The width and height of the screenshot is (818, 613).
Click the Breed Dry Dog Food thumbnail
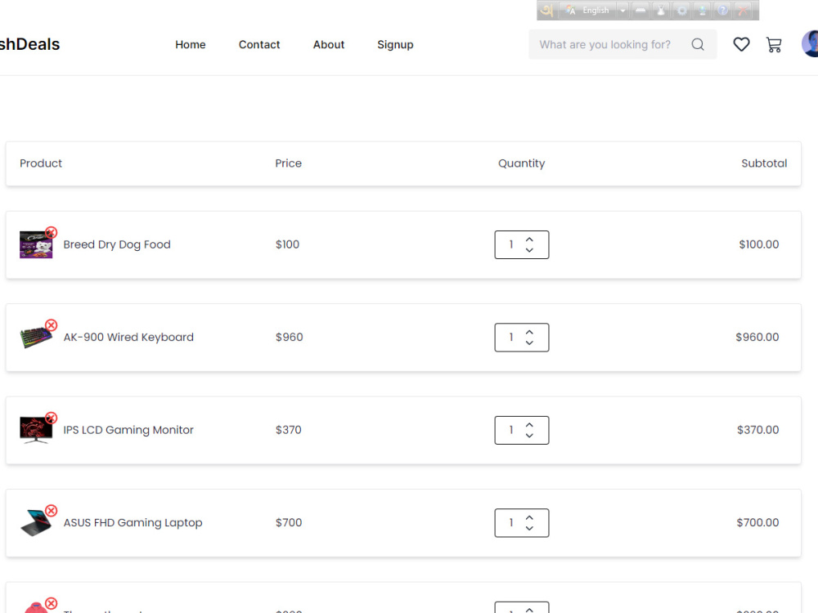36,245
